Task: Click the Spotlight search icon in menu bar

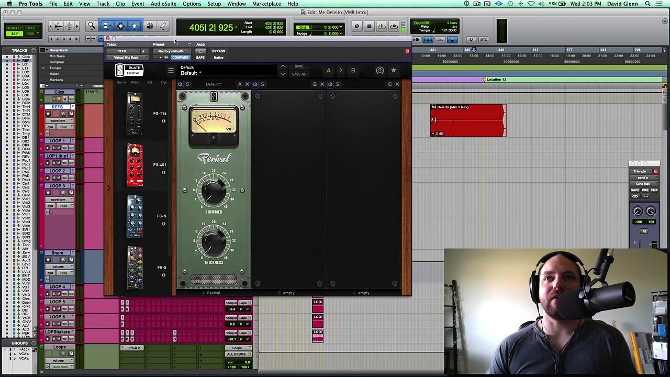Action: coord(647,4)
